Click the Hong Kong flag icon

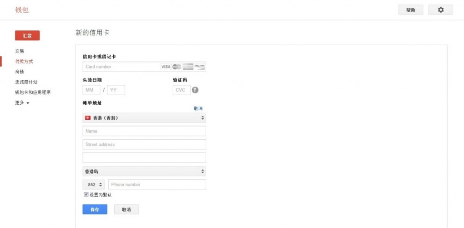[x=88, y=118]
